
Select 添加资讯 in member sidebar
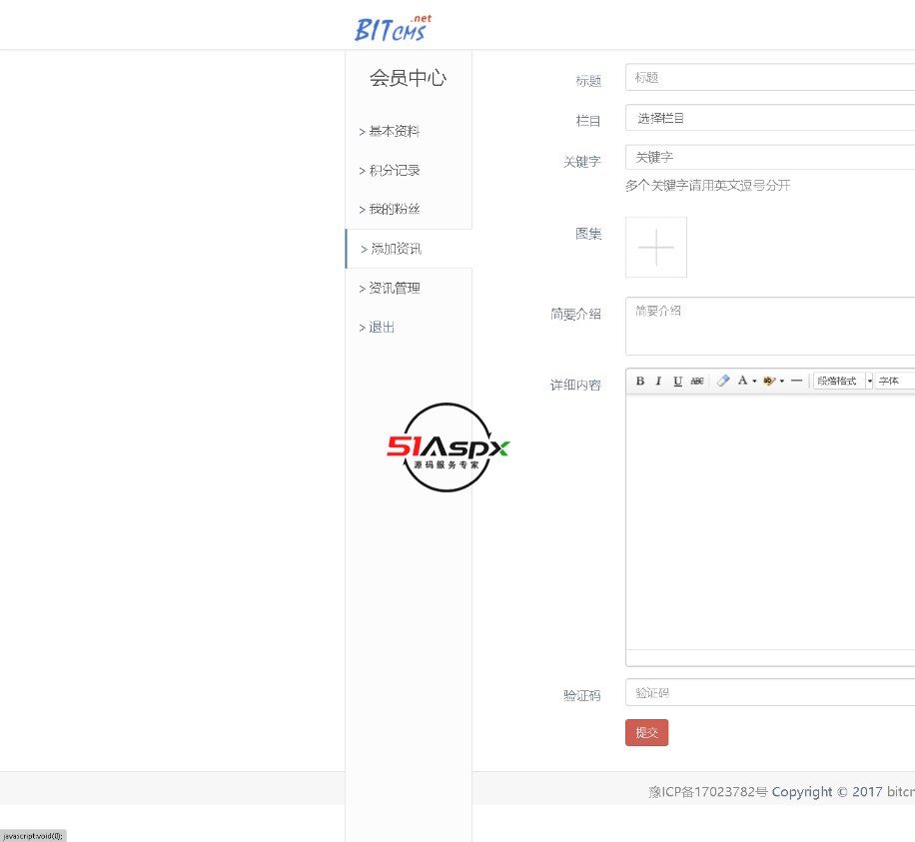409,249
